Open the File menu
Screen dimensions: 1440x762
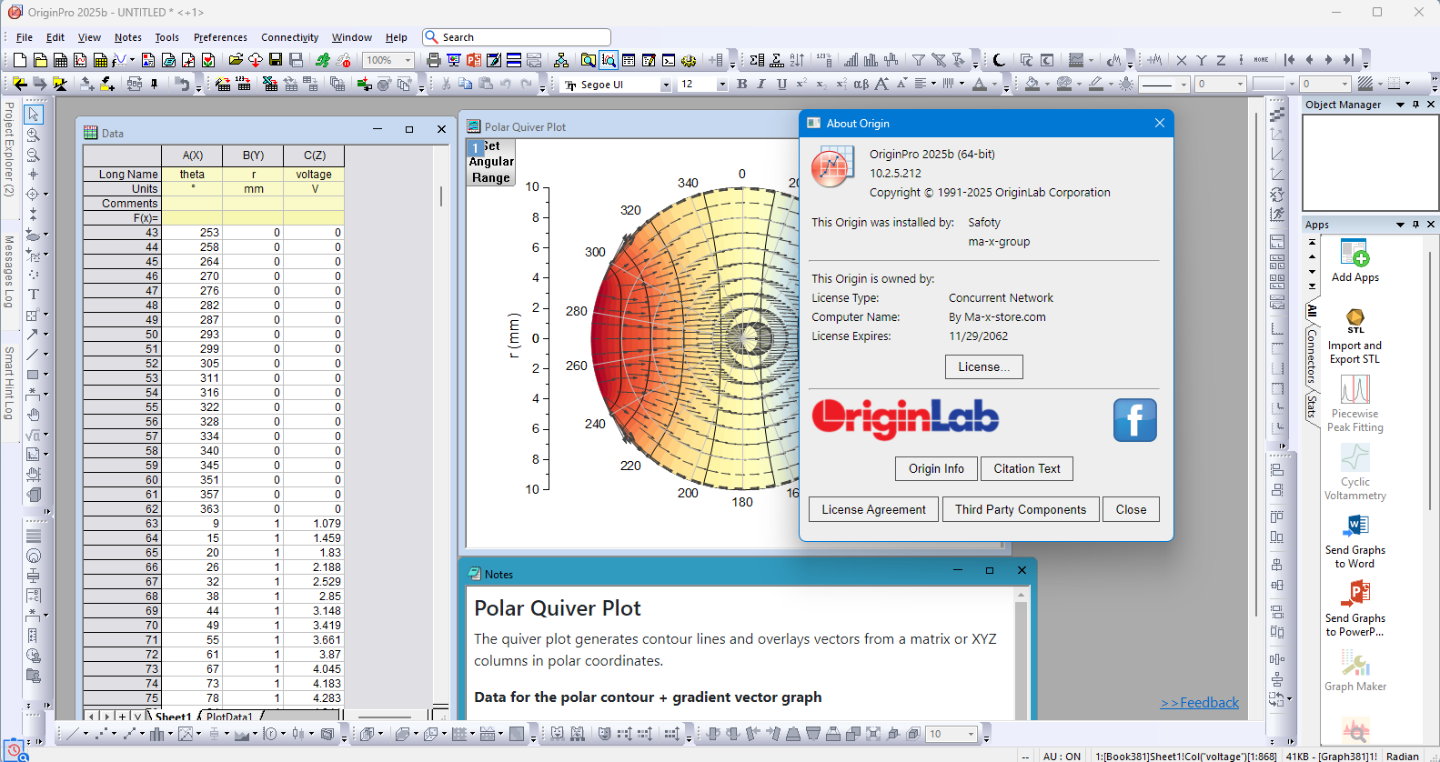25,37
